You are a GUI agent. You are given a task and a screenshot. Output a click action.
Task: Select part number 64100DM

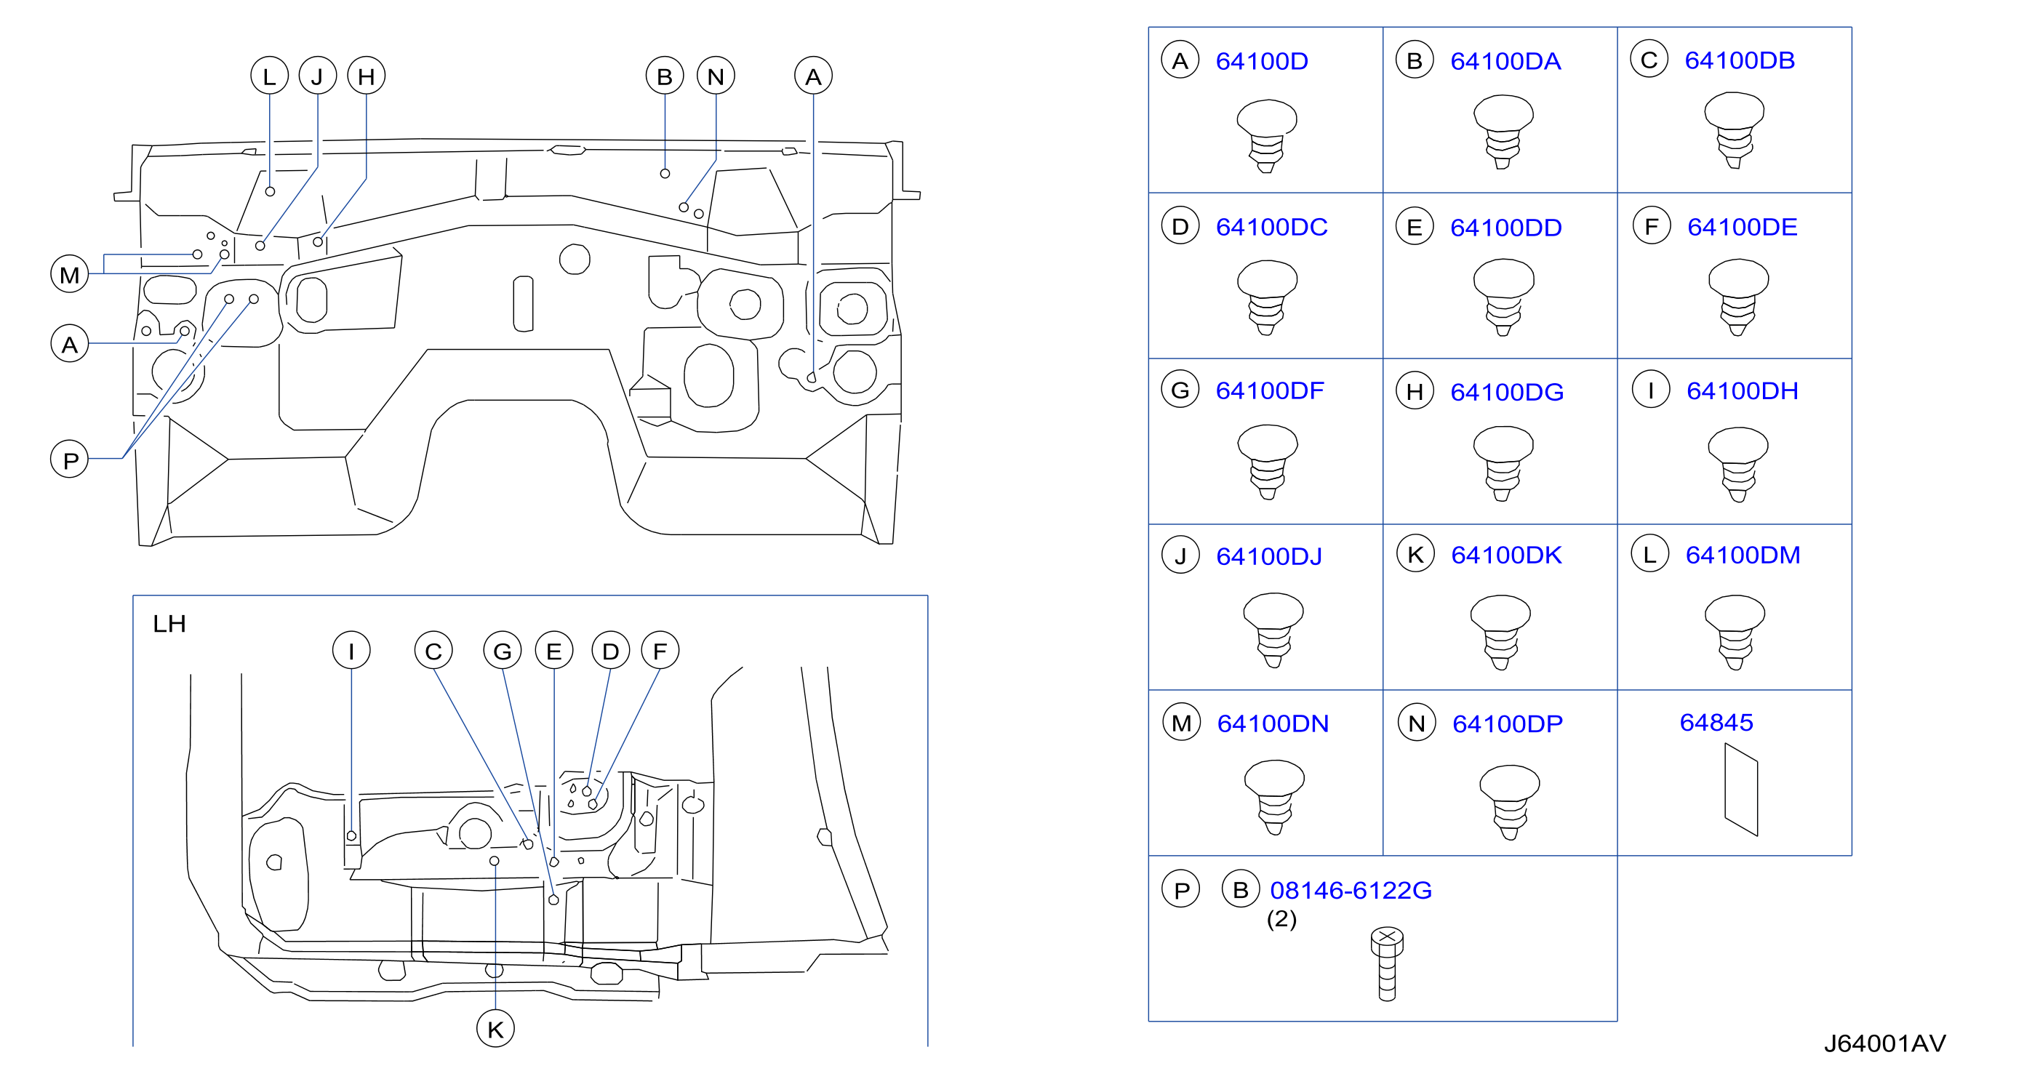click(x=1743, y=555)
